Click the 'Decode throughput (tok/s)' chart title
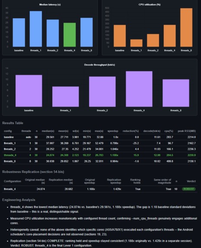The height and width of the screenshot is (248, 201). tap(99, 65)
